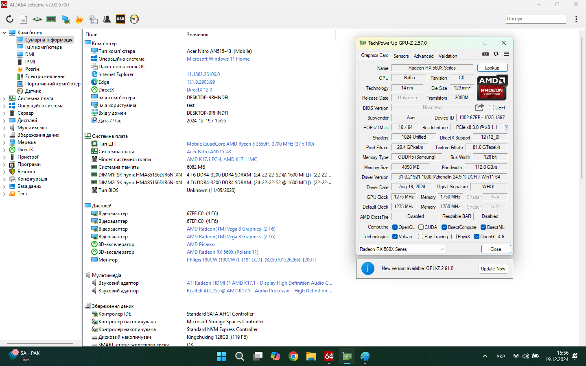Toggle the CUDA checkbox
Screen dimensions: 586x366
421,227
